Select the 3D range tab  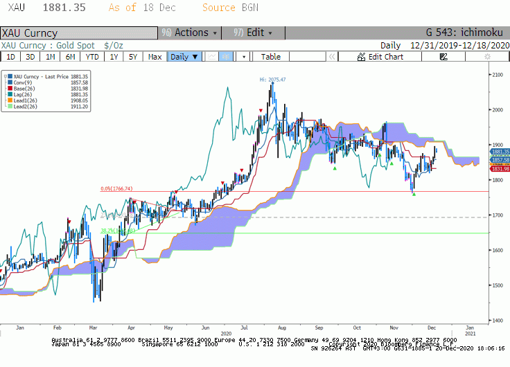[x=30, y=57]
